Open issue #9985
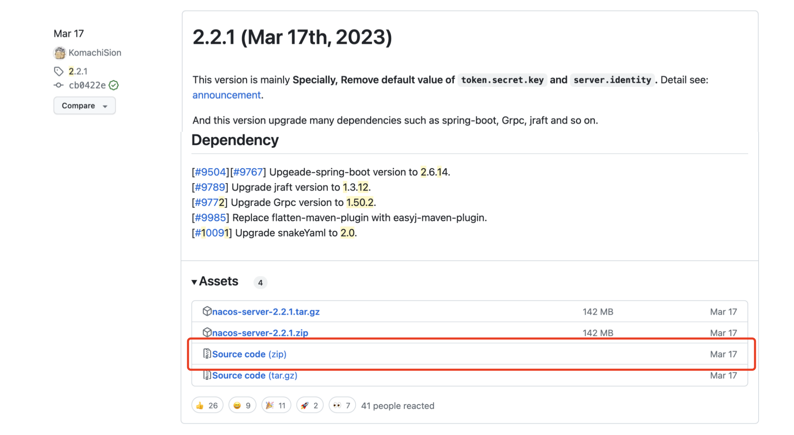 click(x=210, y=218)
